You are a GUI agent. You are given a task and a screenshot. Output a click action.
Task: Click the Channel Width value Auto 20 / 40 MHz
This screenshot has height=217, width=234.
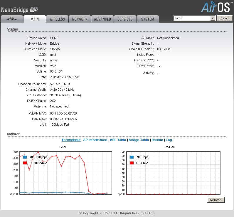pos(62,90)
